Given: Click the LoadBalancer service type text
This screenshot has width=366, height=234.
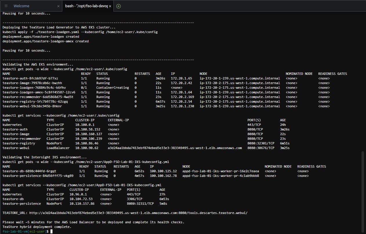Looking at the screenshot, I should (58, 148).
